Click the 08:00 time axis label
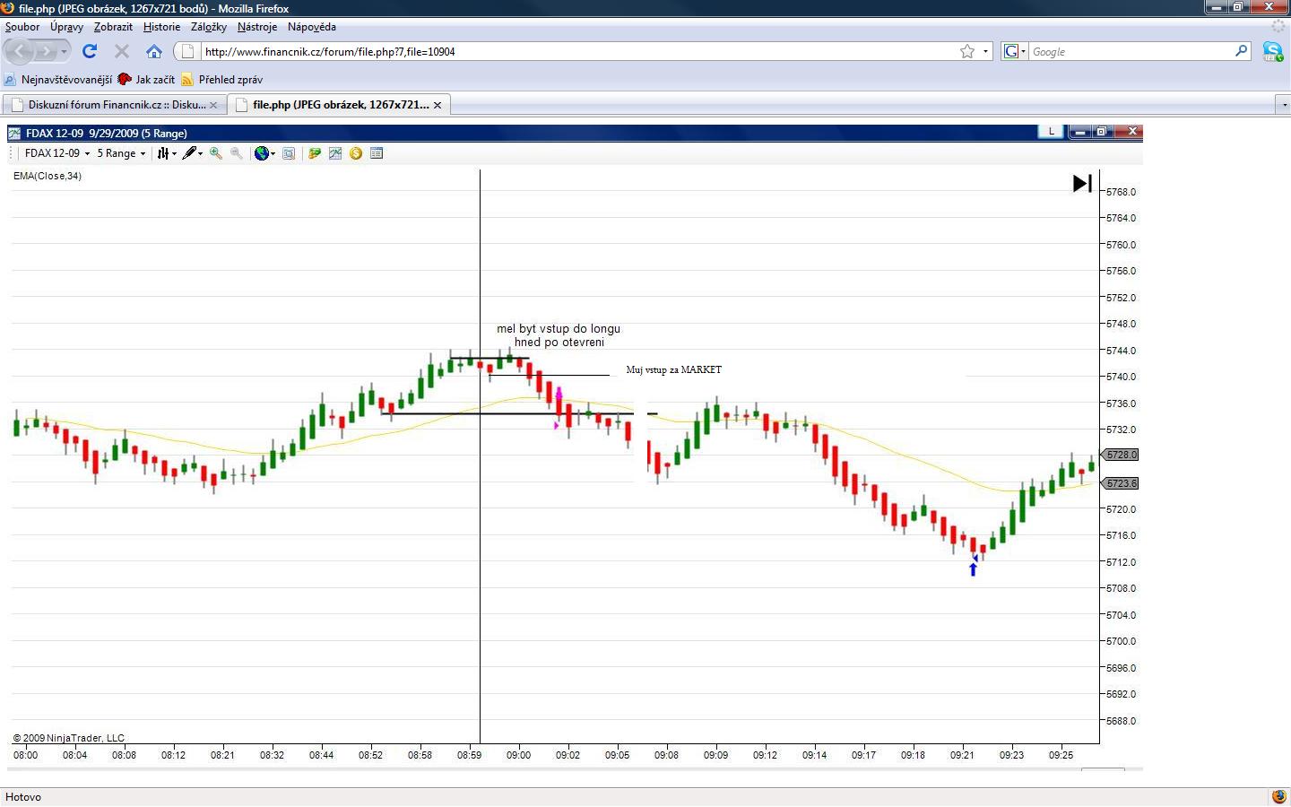This screenshot has width=1291, height=807. [25, 755]
